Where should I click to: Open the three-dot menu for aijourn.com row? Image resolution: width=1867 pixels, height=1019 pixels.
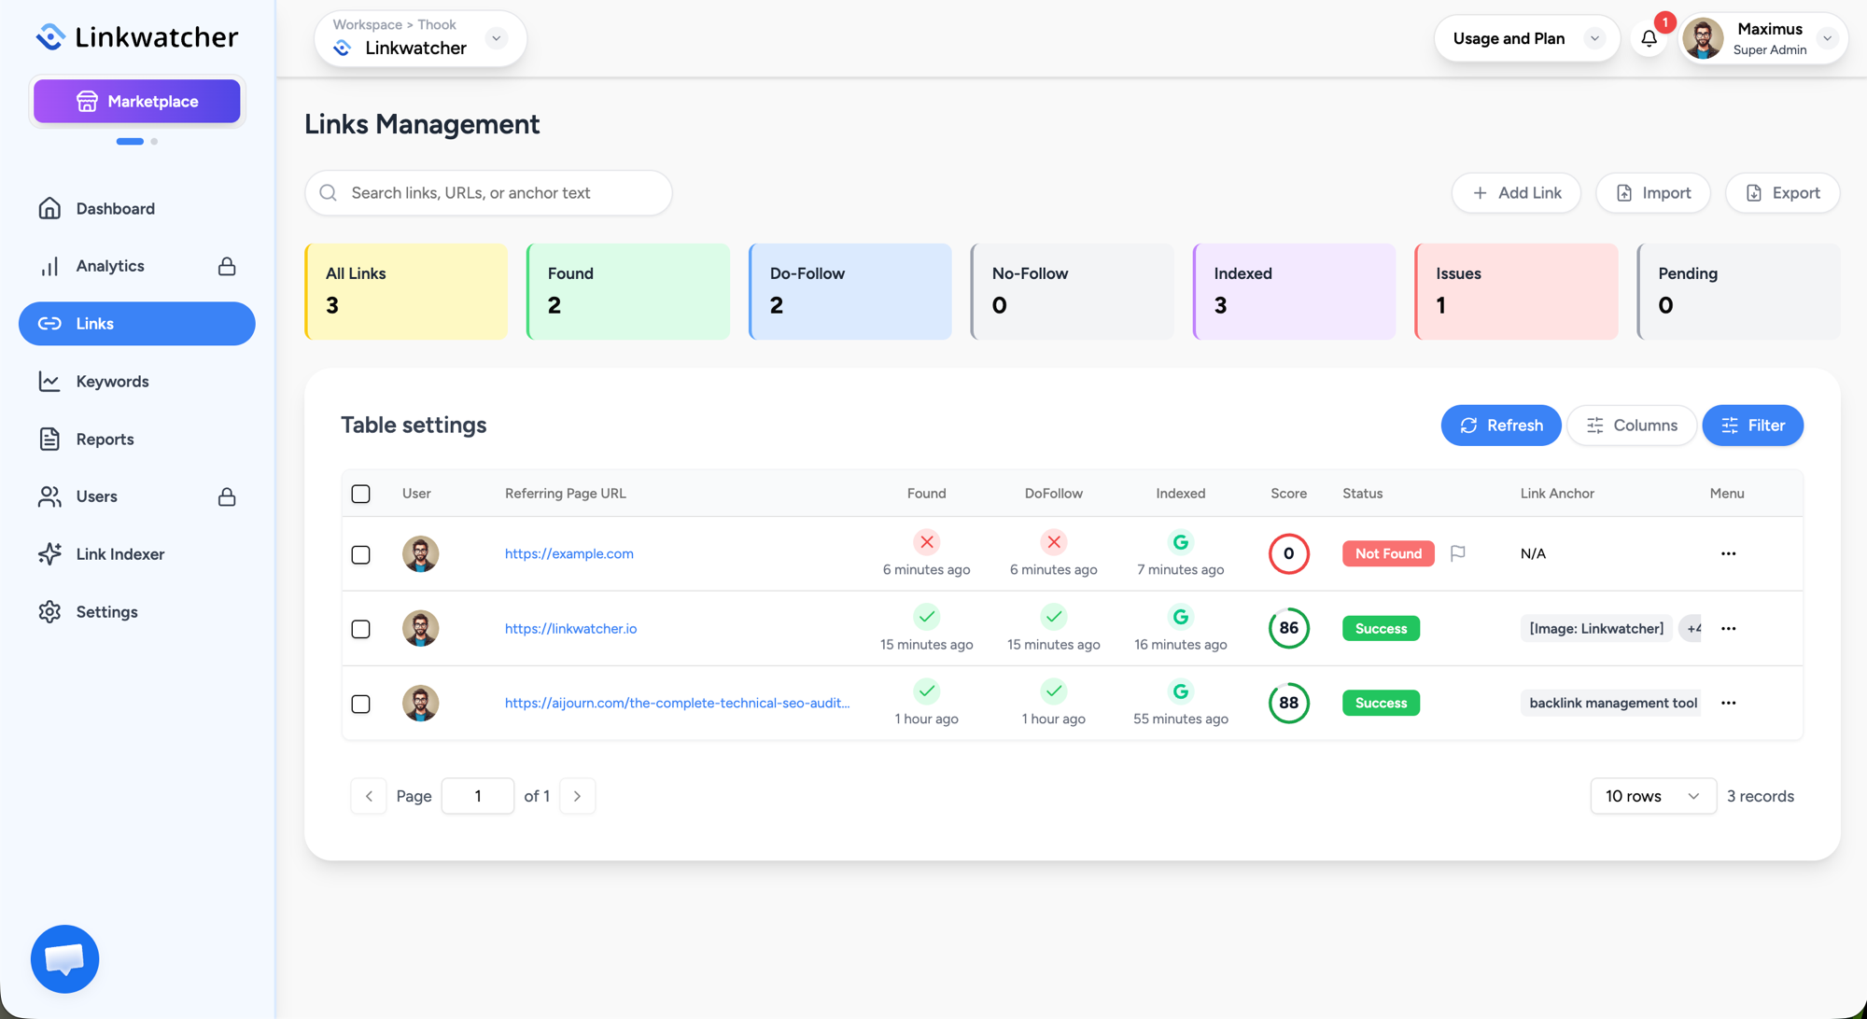(x=1728, y=703)
